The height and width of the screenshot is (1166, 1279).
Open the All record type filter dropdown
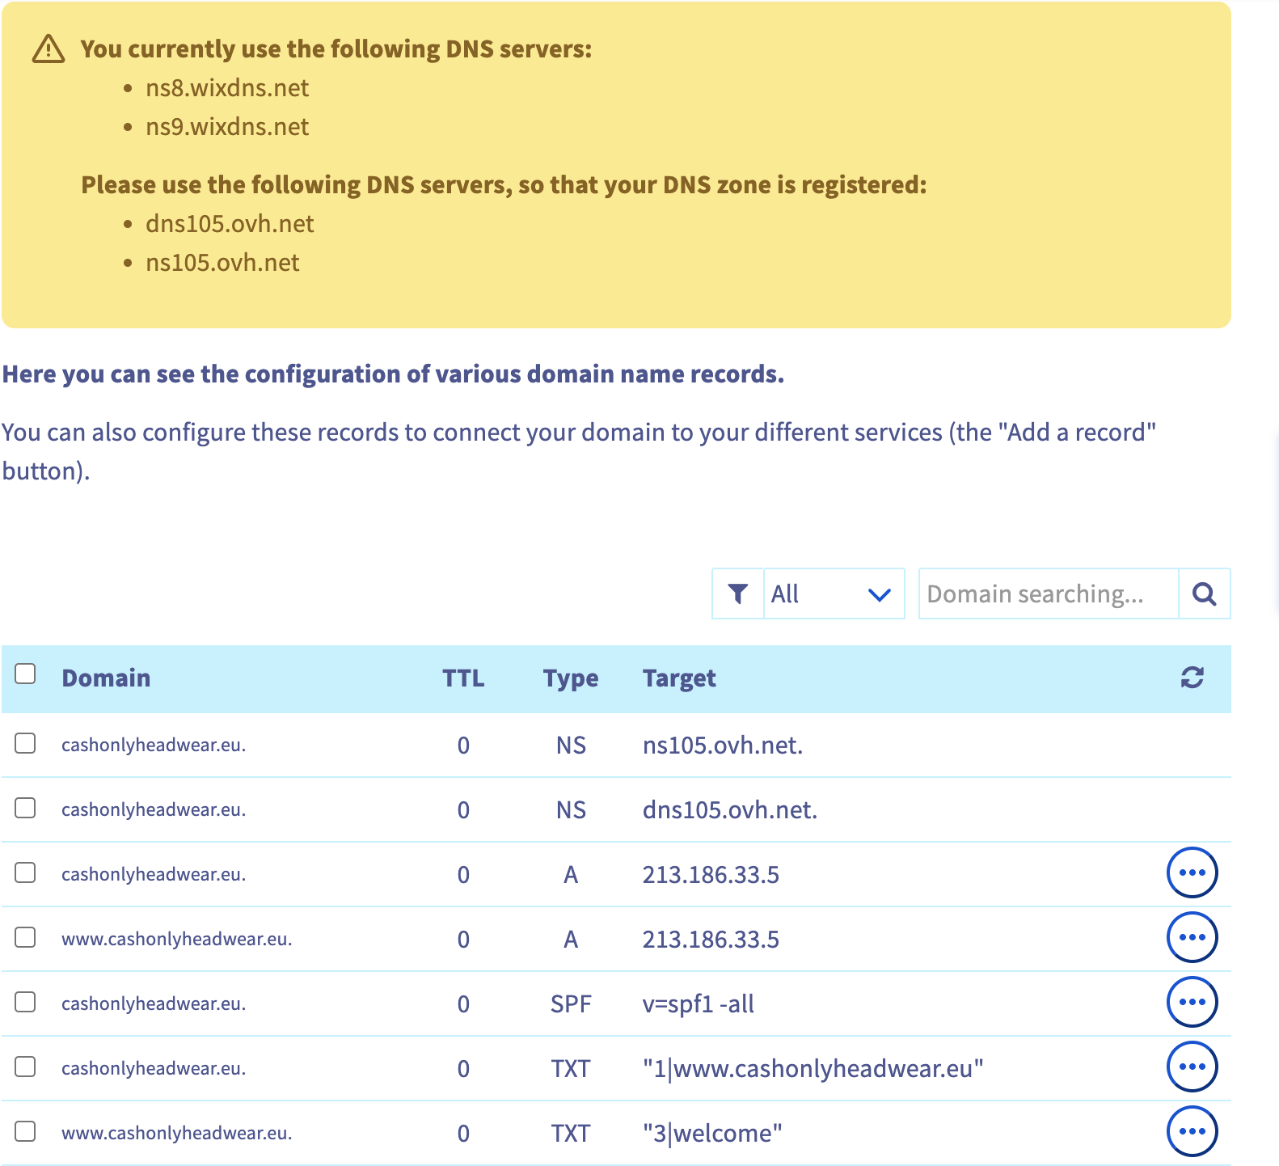pos(833,594)
